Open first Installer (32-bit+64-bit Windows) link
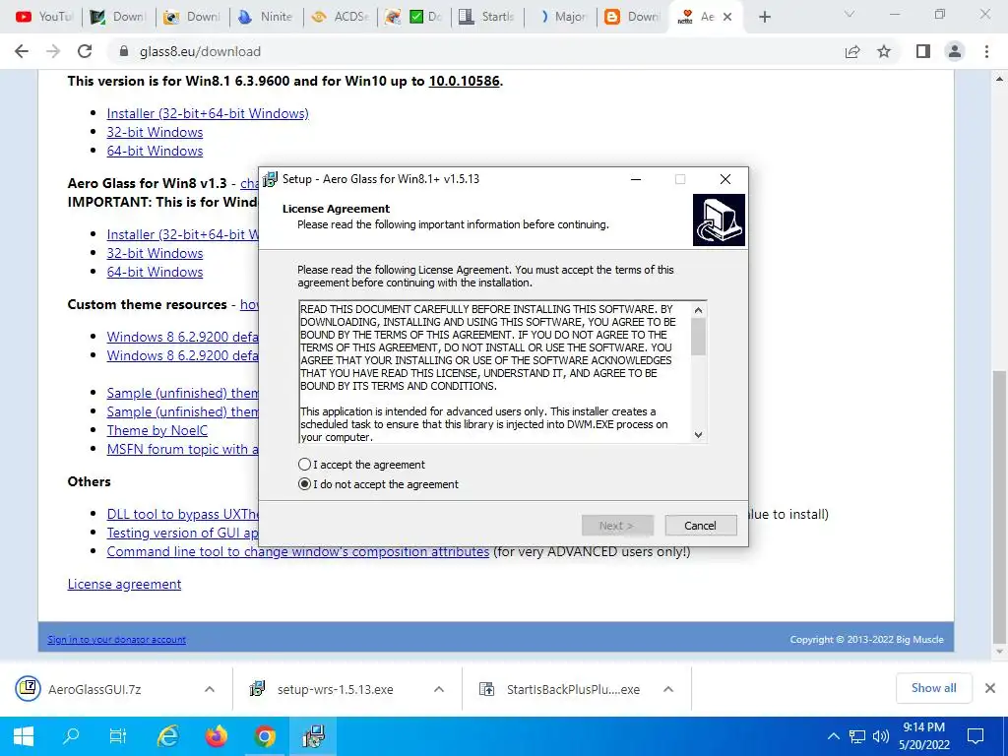Image resolution: width=1008 pixels, height=756 pixels. (x=208, y=113)
